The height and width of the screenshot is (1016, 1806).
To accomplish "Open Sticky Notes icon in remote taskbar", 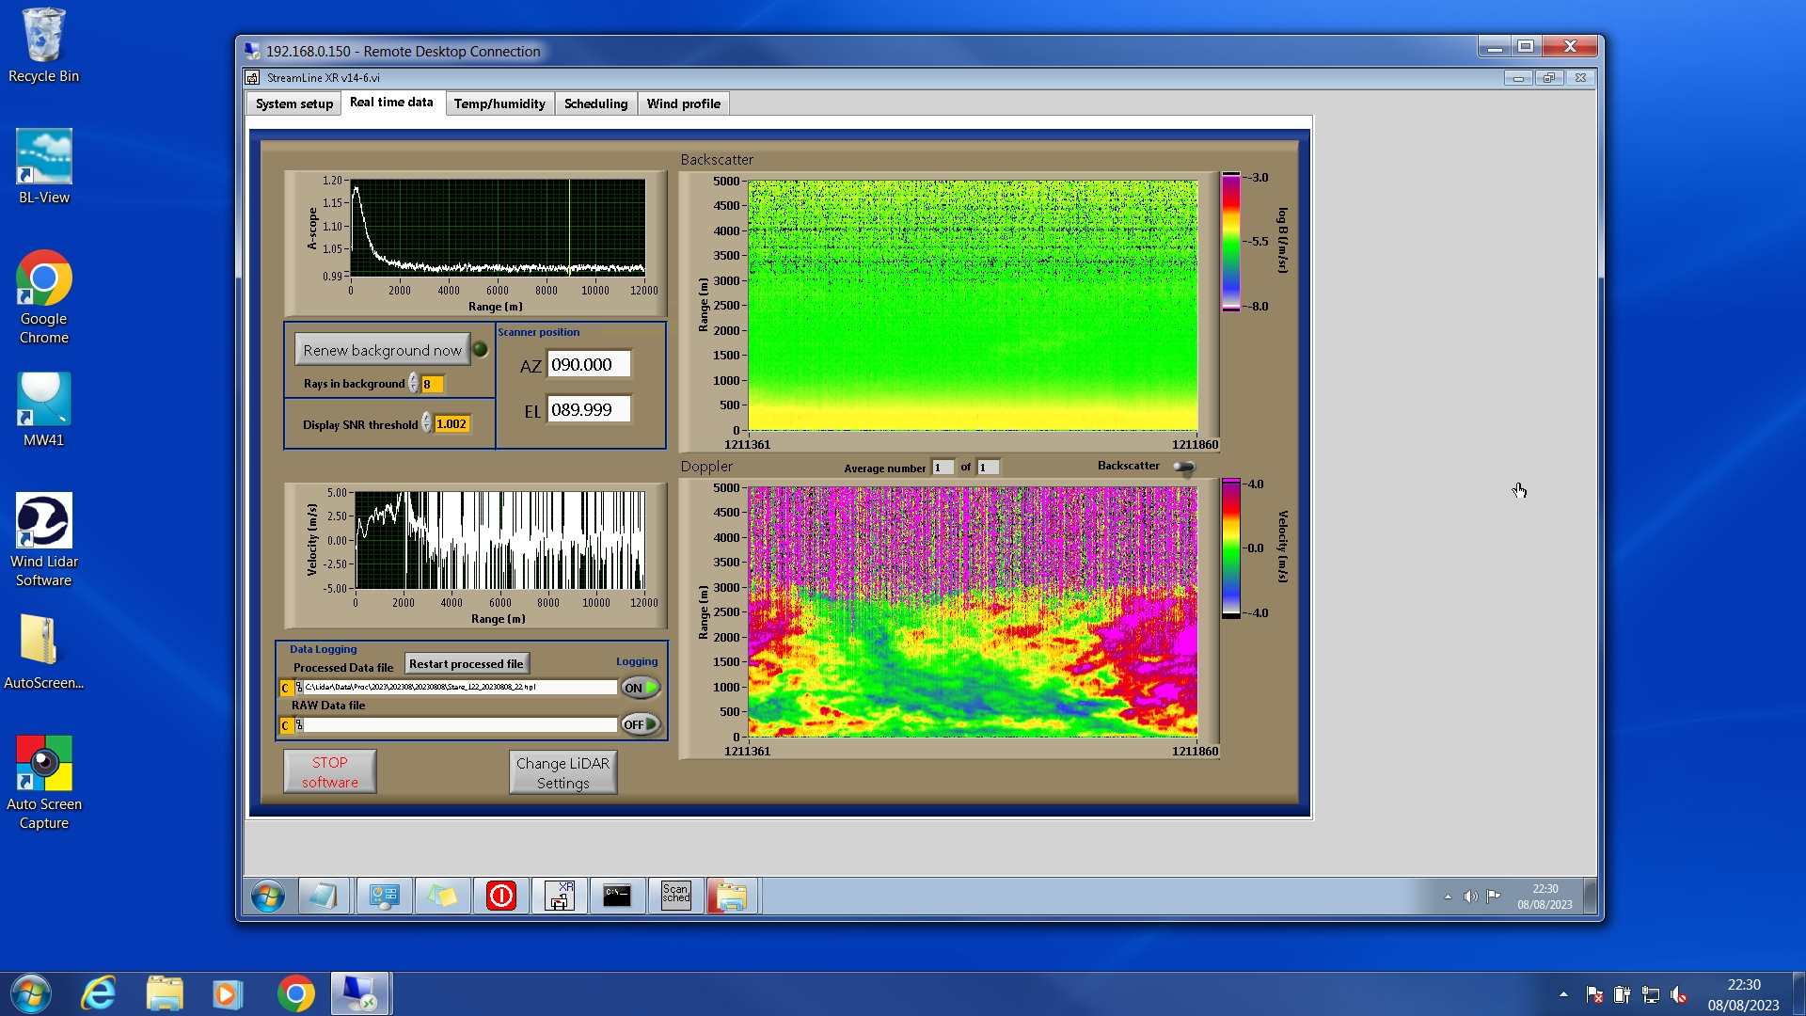I will 443,896.
